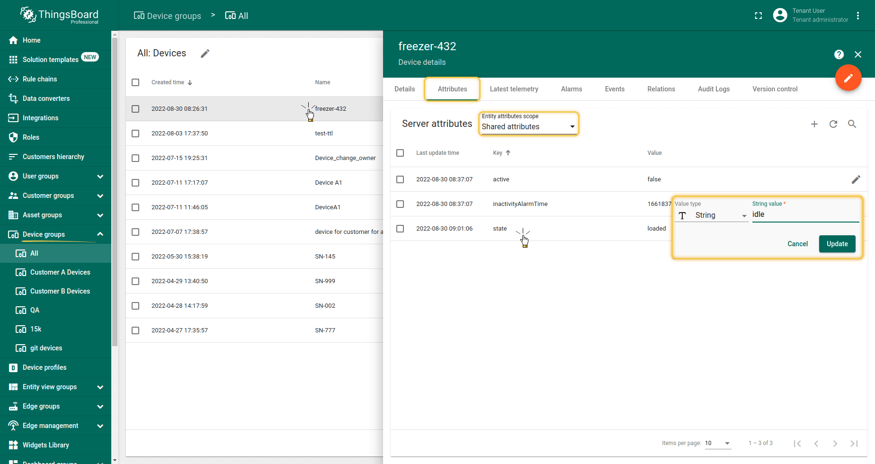Click the pencil next to All: Devices
The height and width of the screenshot is (464, 875).
pos(205,54)
